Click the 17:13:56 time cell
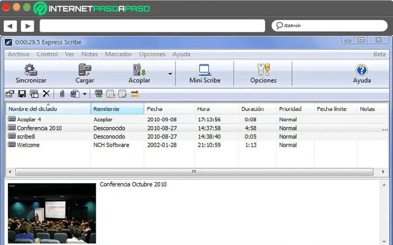Screen dimensions: 393x245 [209, 120]
